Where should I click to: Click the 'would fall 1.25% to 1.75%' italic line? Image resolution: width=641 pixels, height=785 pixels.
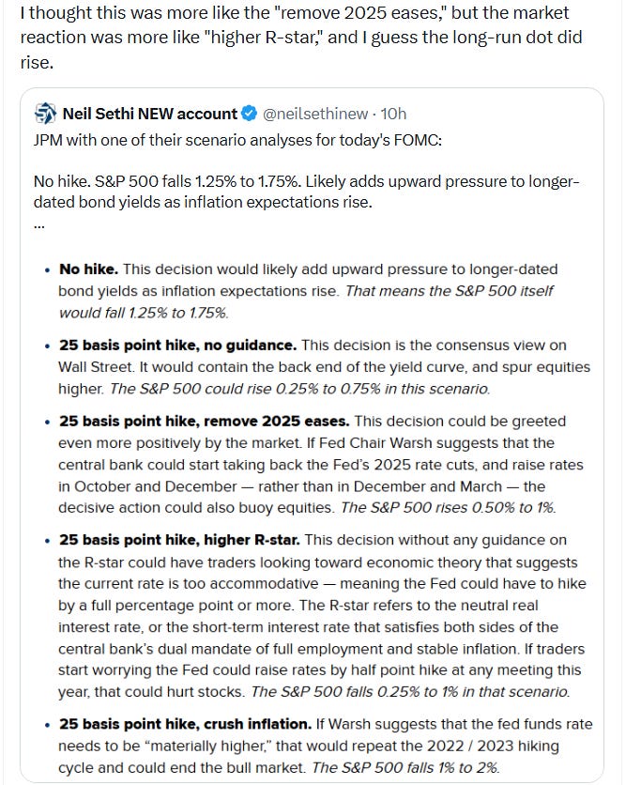pos(144,313)
